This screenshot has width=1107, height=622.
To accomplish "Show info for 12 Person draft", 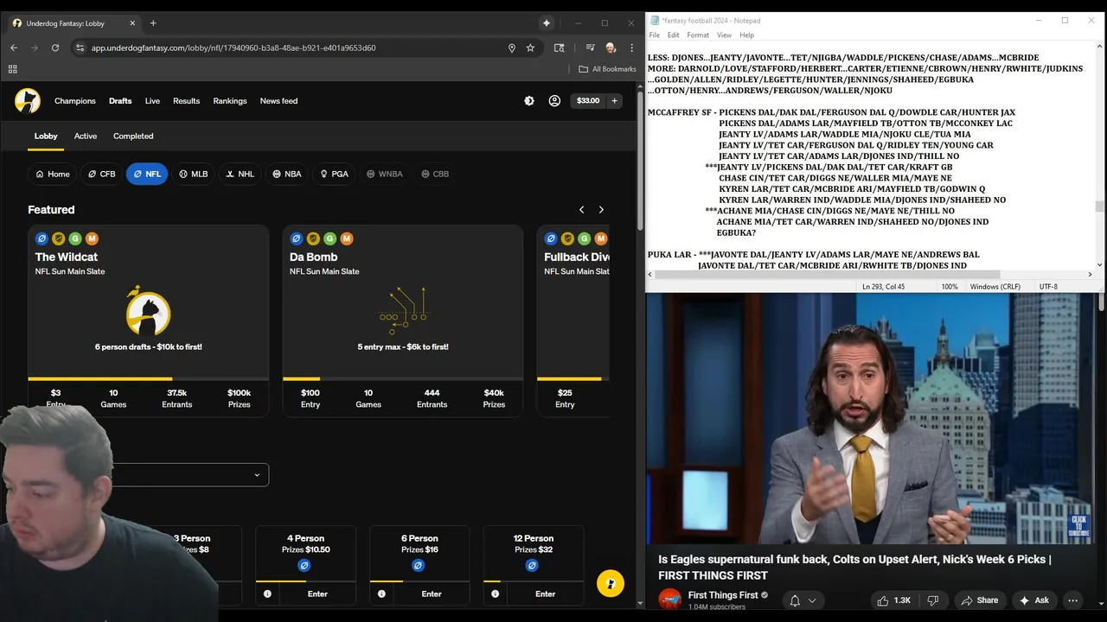I will 495,593.
